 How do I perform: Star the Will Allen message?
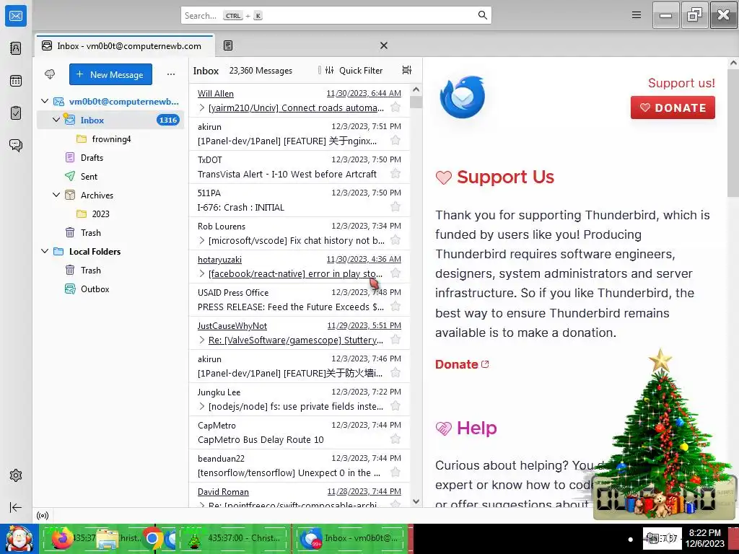[395, 107]
